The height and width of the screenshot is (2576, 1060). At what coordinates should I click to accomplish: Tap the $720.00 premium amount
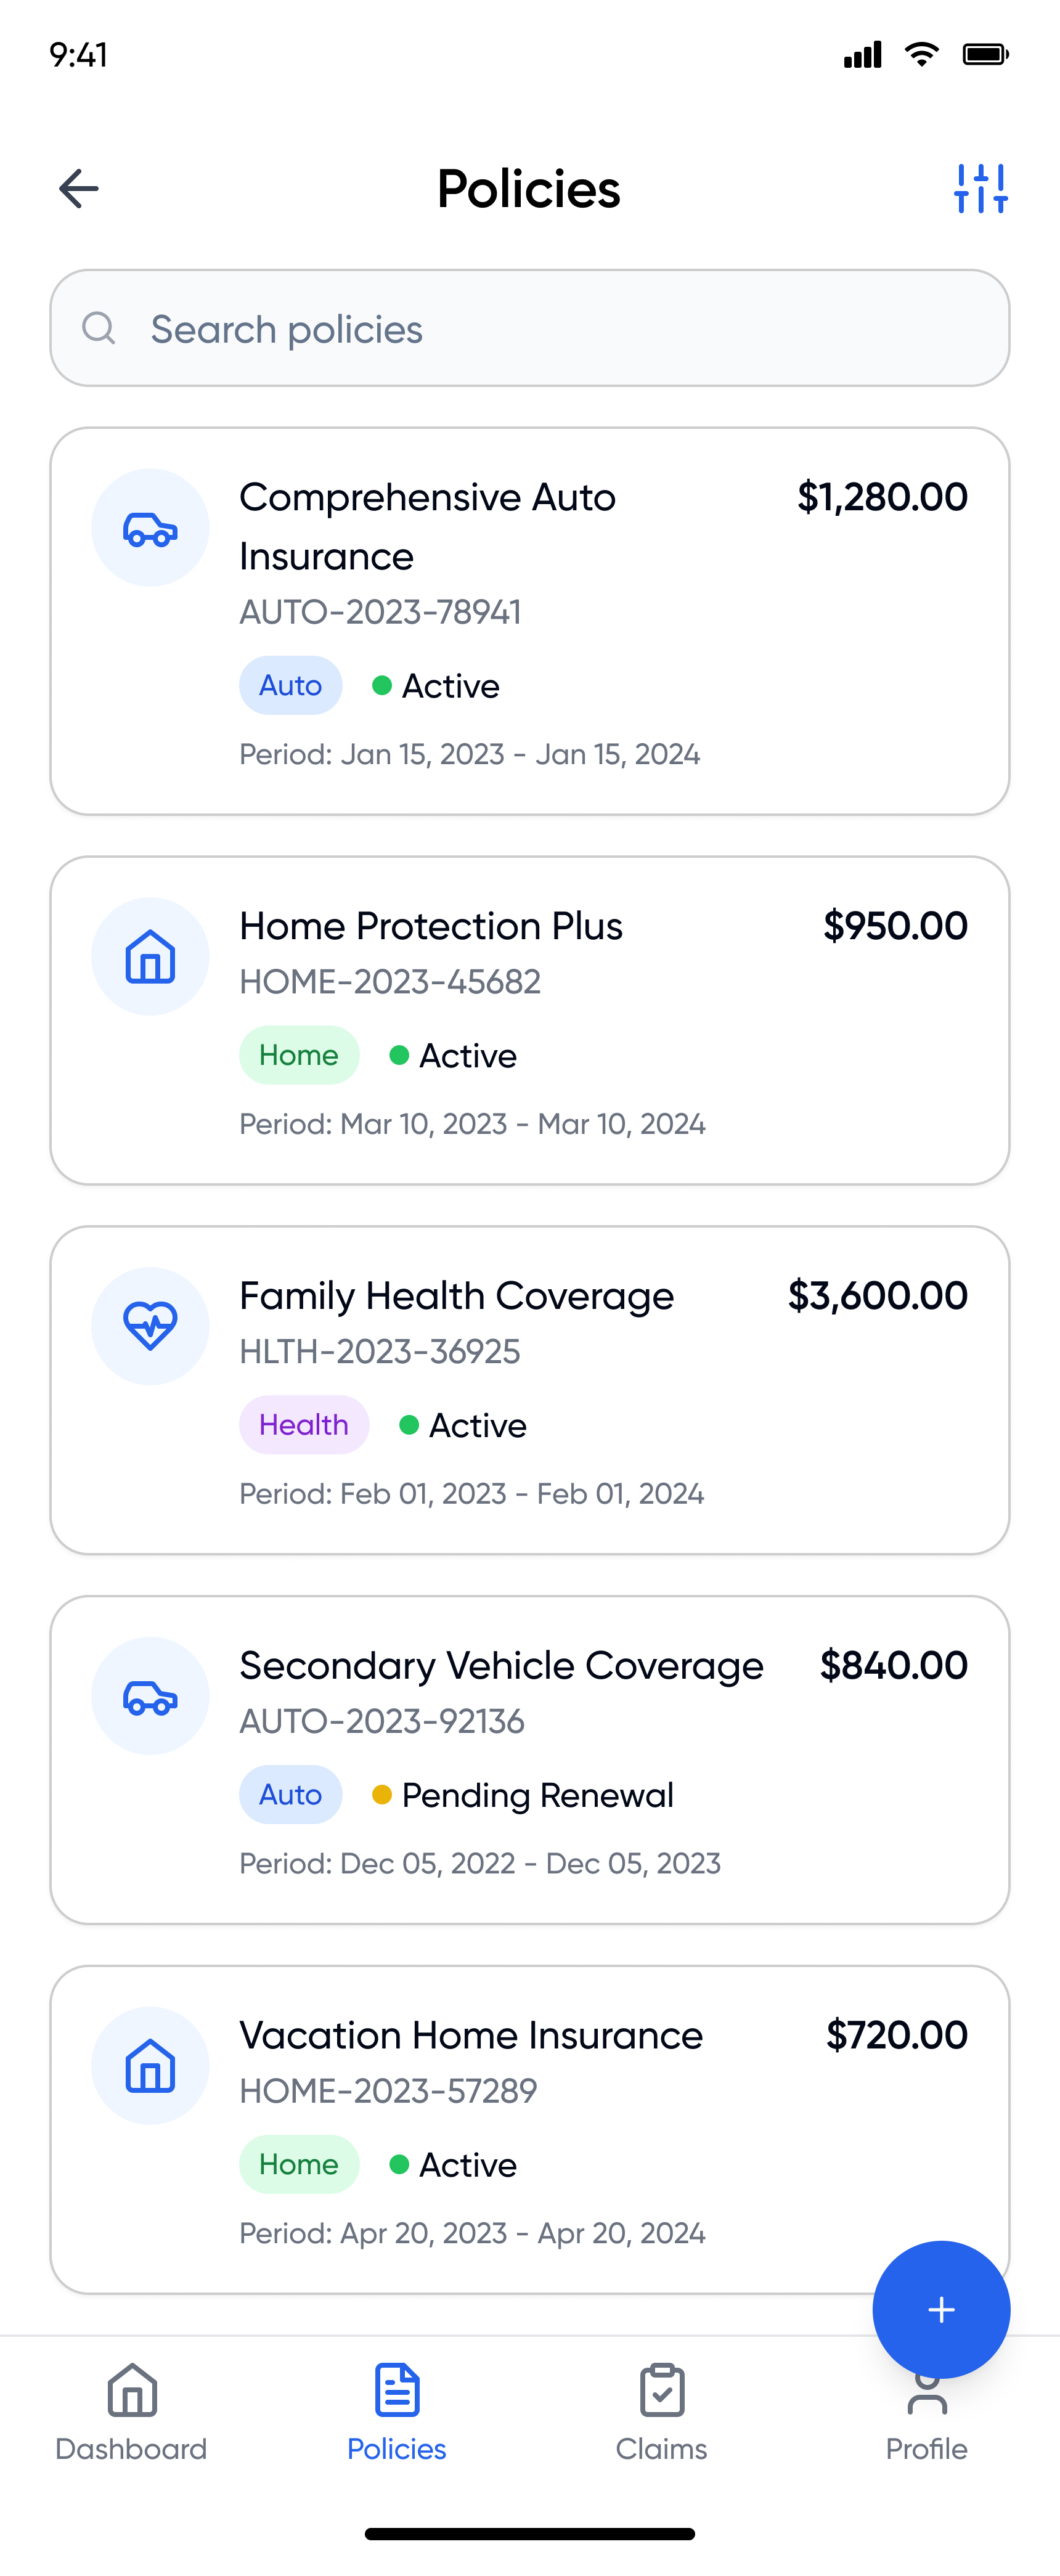point(896,2035)
